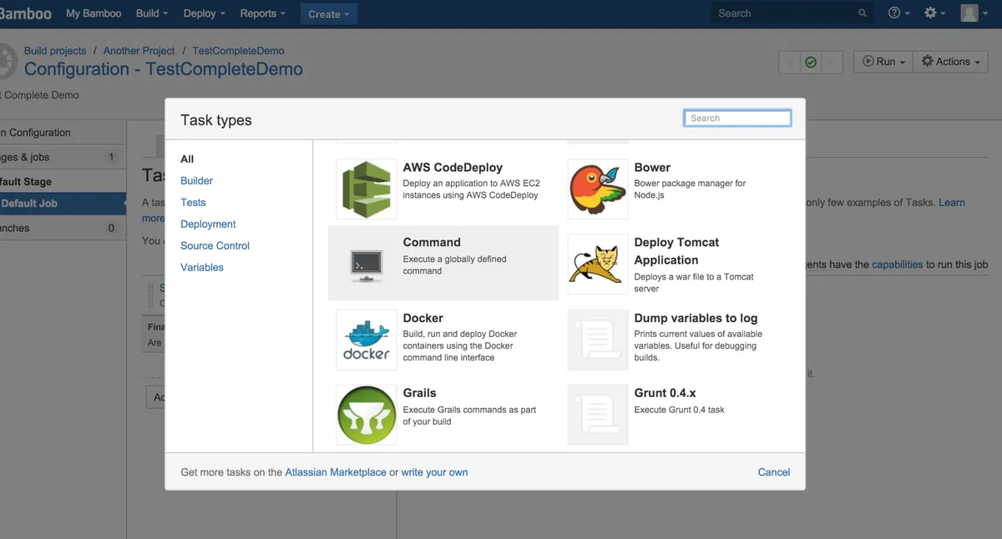The image size is (1002, 539).
Task: Select the Grails green icon
Action: [x=367, y=415]
